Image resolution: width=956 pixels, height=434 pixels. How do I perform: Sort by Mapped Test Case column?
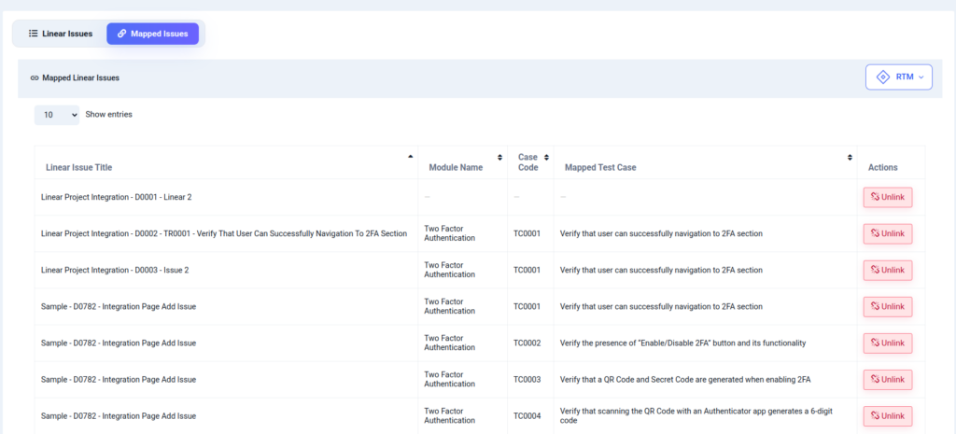[x=706, y=162]
